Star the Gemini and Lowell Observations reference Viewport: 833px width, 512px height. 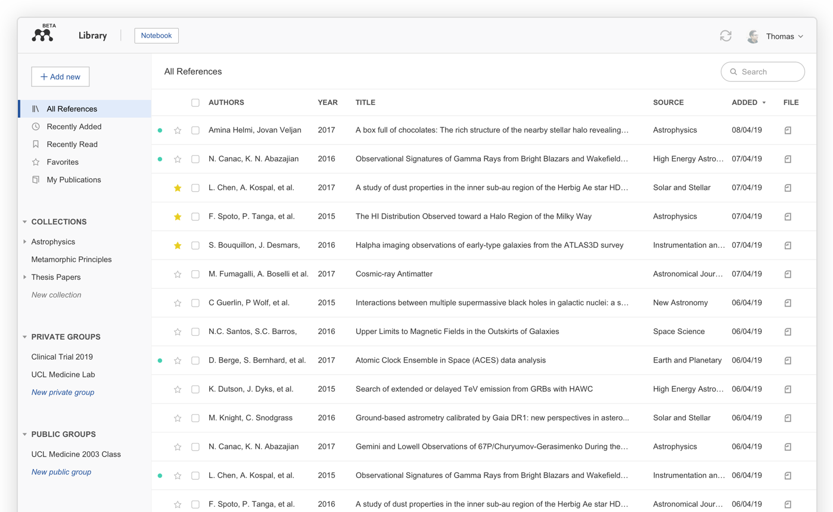point(178,447)
